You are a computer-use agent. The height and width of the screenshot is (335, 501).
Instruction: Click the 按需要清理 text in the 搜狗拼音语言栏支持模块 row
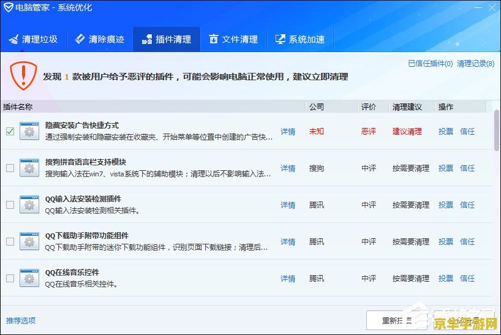click(x=410, y=168)
